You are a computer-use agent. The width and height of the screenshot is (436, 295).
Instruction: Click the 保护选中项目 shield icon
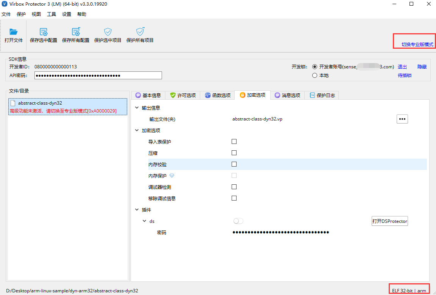pyautogui.click(x=107, y=32)
